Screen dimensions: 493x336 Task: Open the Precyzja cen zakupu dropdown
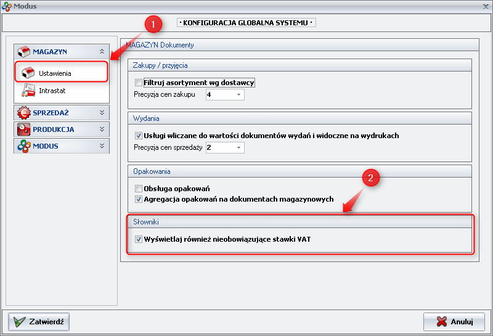pyautogui.click(x=238, y=95)
